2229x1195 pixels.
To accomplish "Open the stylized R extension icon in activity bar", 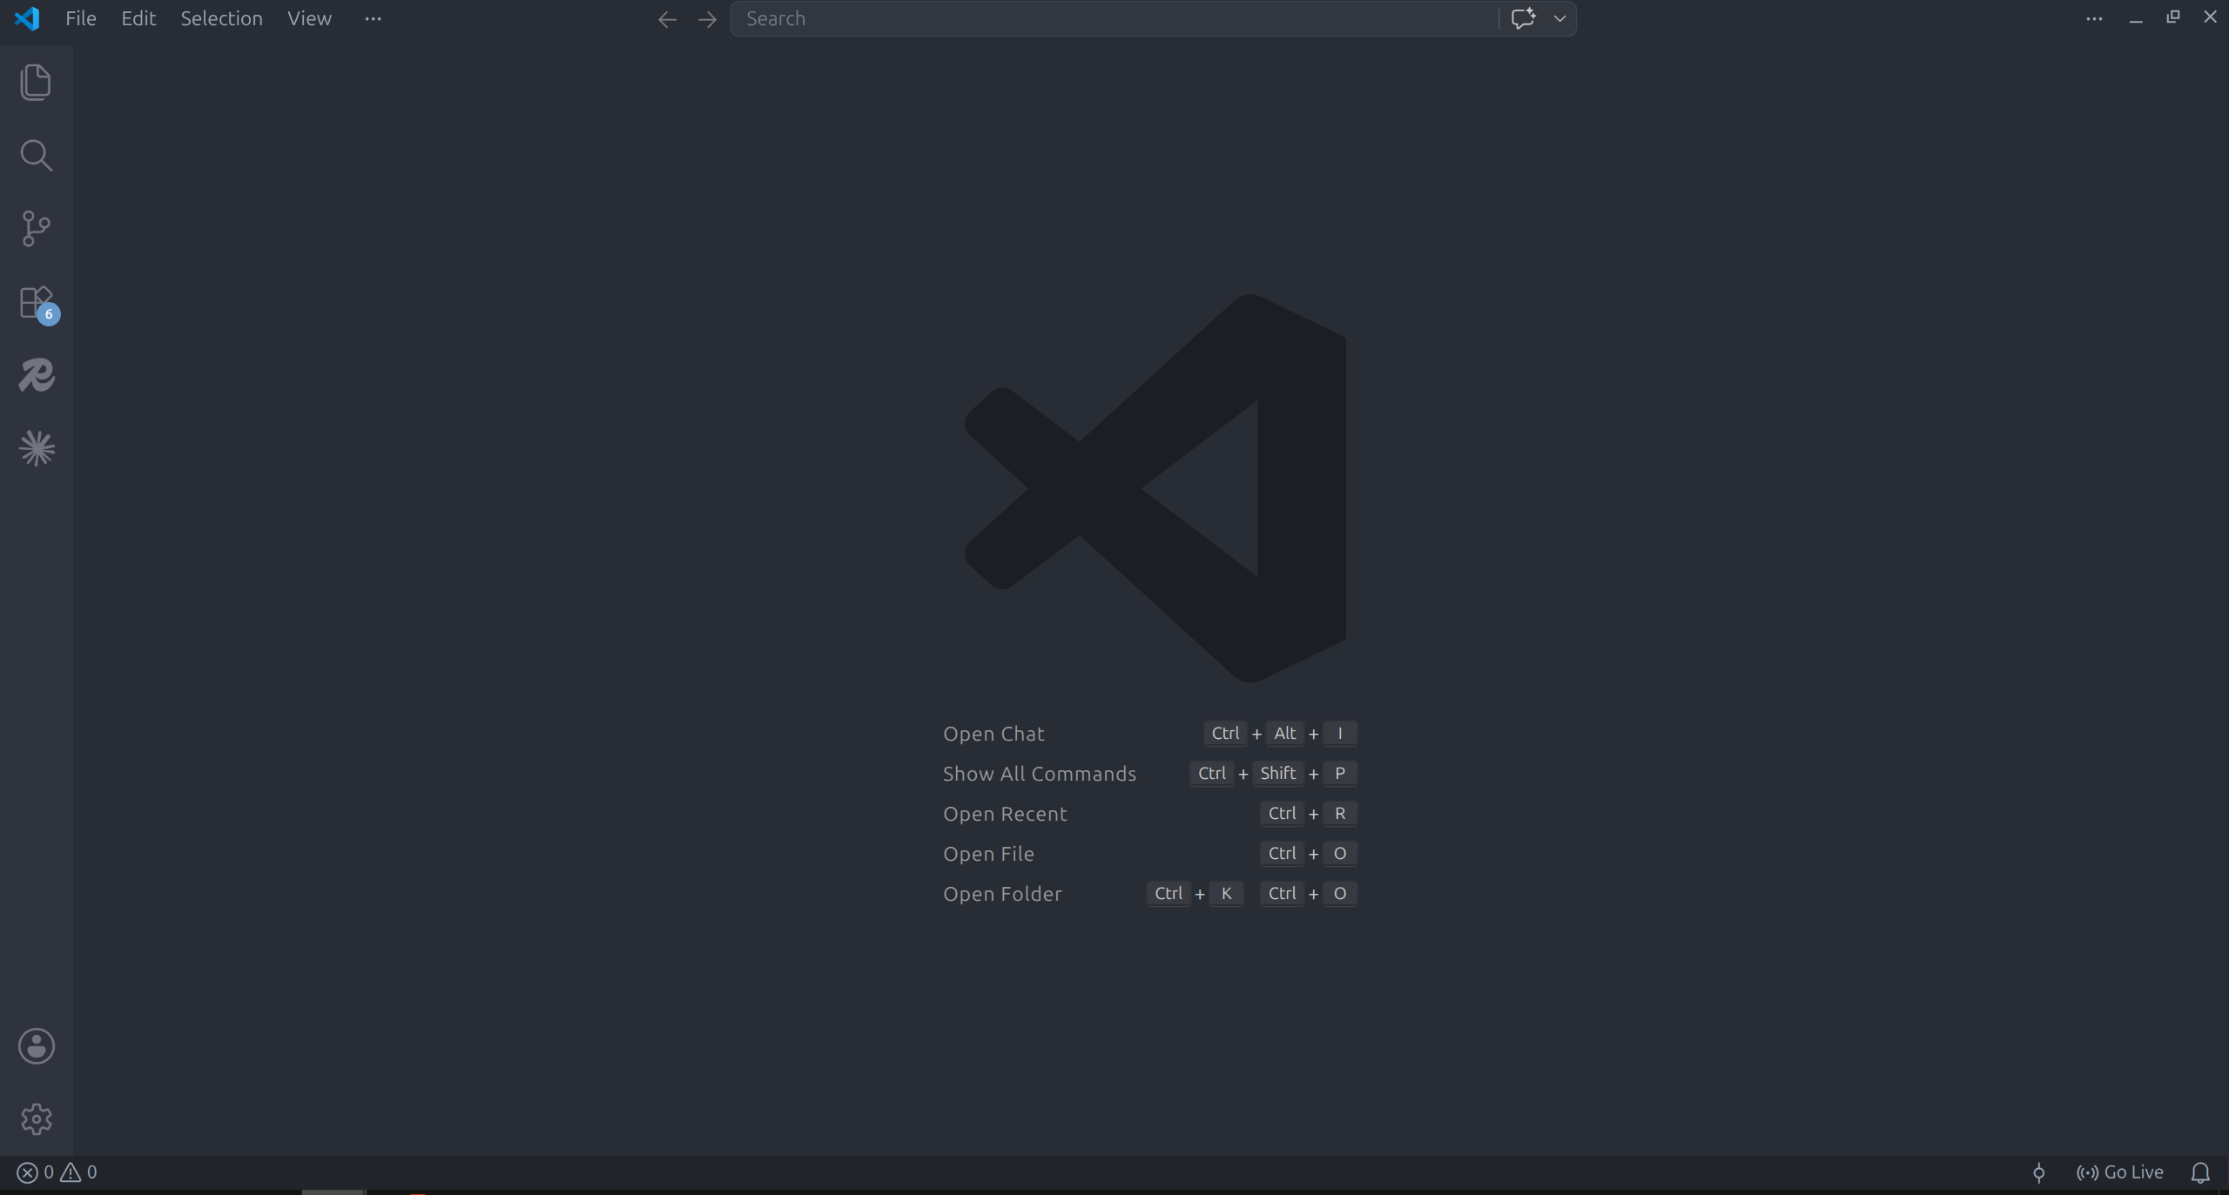I will (x=37, y=375).
